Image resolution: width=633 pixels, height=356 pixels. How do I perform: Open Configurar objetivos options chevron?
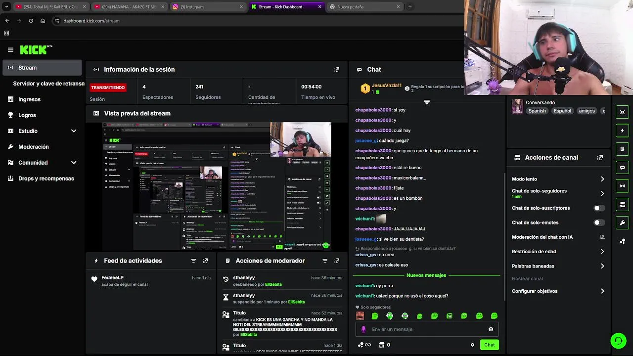tap(602, 291)
